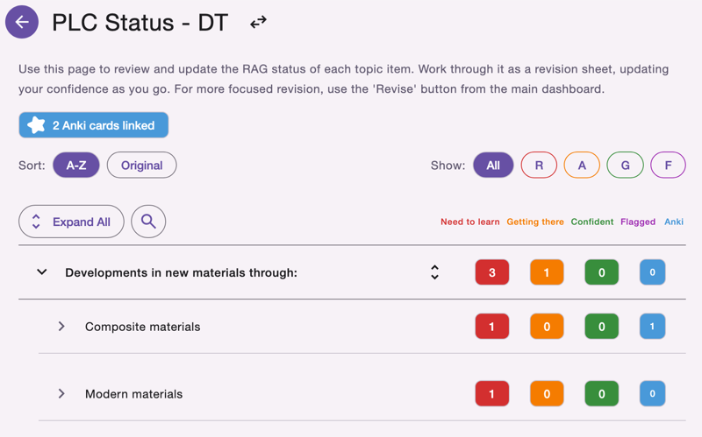Click blue Anki count for Composite materials
This screenshot has height=437, width=702.
(x=652, y=327)
